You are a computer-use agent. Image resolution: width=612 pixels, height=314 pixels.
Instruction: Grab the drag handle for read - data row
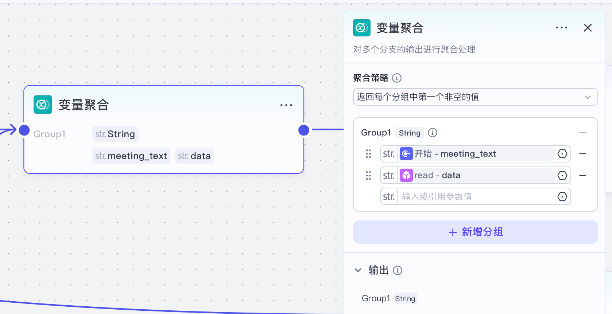click(x=368, y=176)
